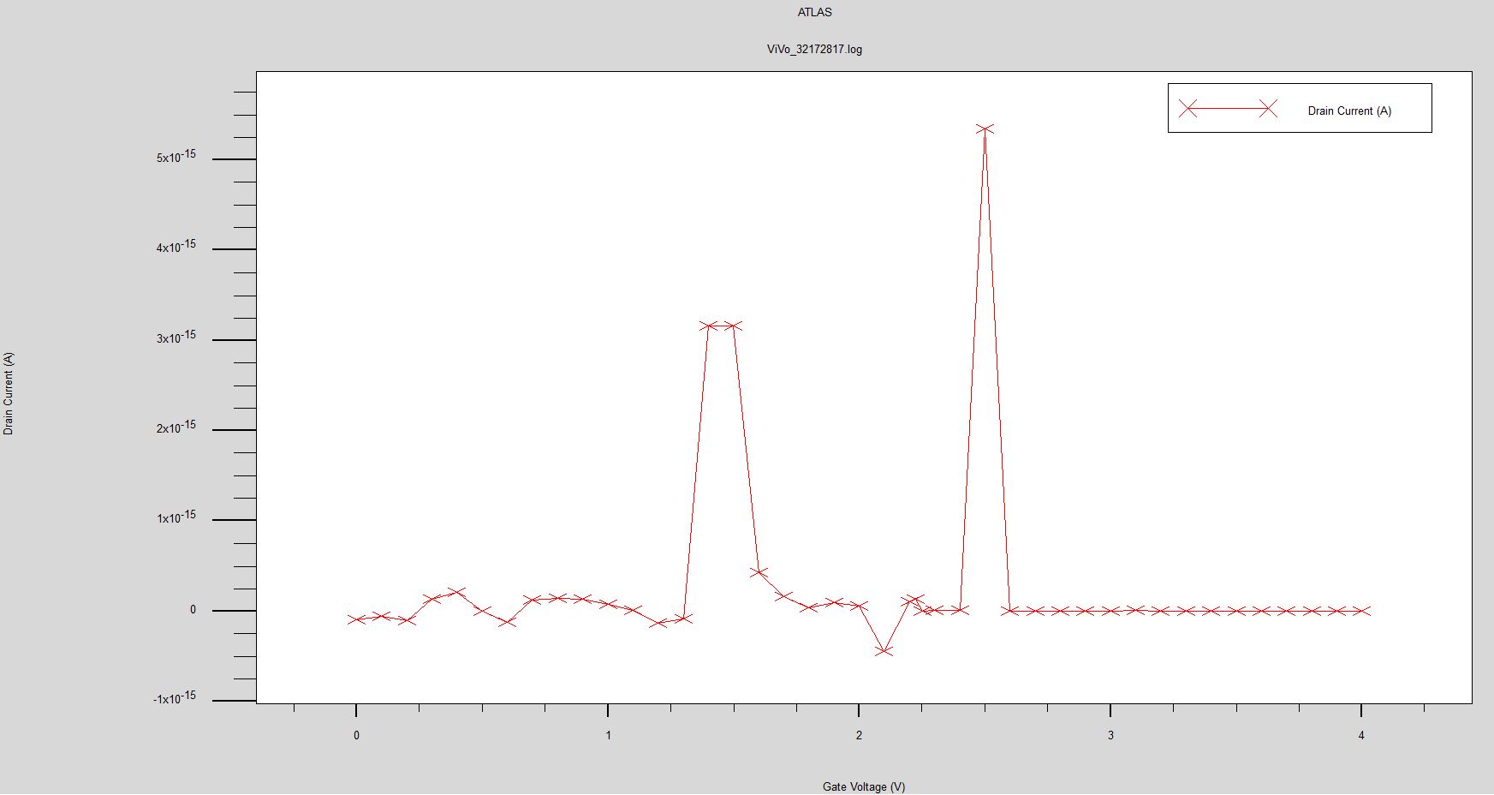Click the rightmost data marker near 4V
The height and width of the screenshot is (795, 1494).
[x=1362, y=611]
